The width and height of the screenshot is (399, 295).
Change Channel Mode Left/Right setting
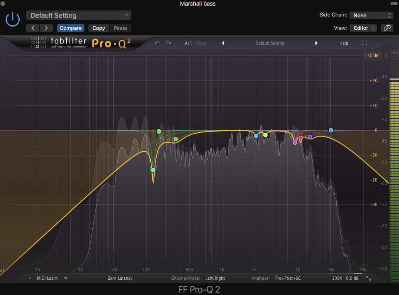click(x=215, y=278)
